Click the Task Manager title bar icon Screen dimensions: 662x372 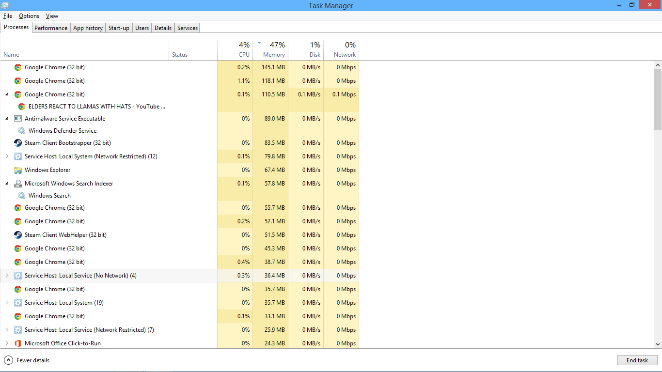[5, 5]
